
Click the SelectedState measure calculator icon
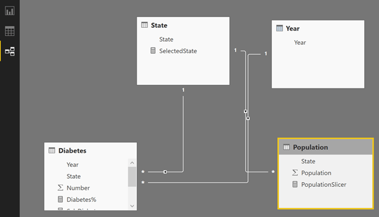pos(153,51)
